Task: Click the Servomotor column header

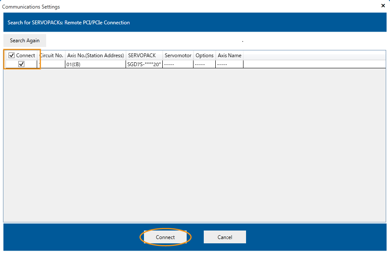Action: tap(178, 55)
